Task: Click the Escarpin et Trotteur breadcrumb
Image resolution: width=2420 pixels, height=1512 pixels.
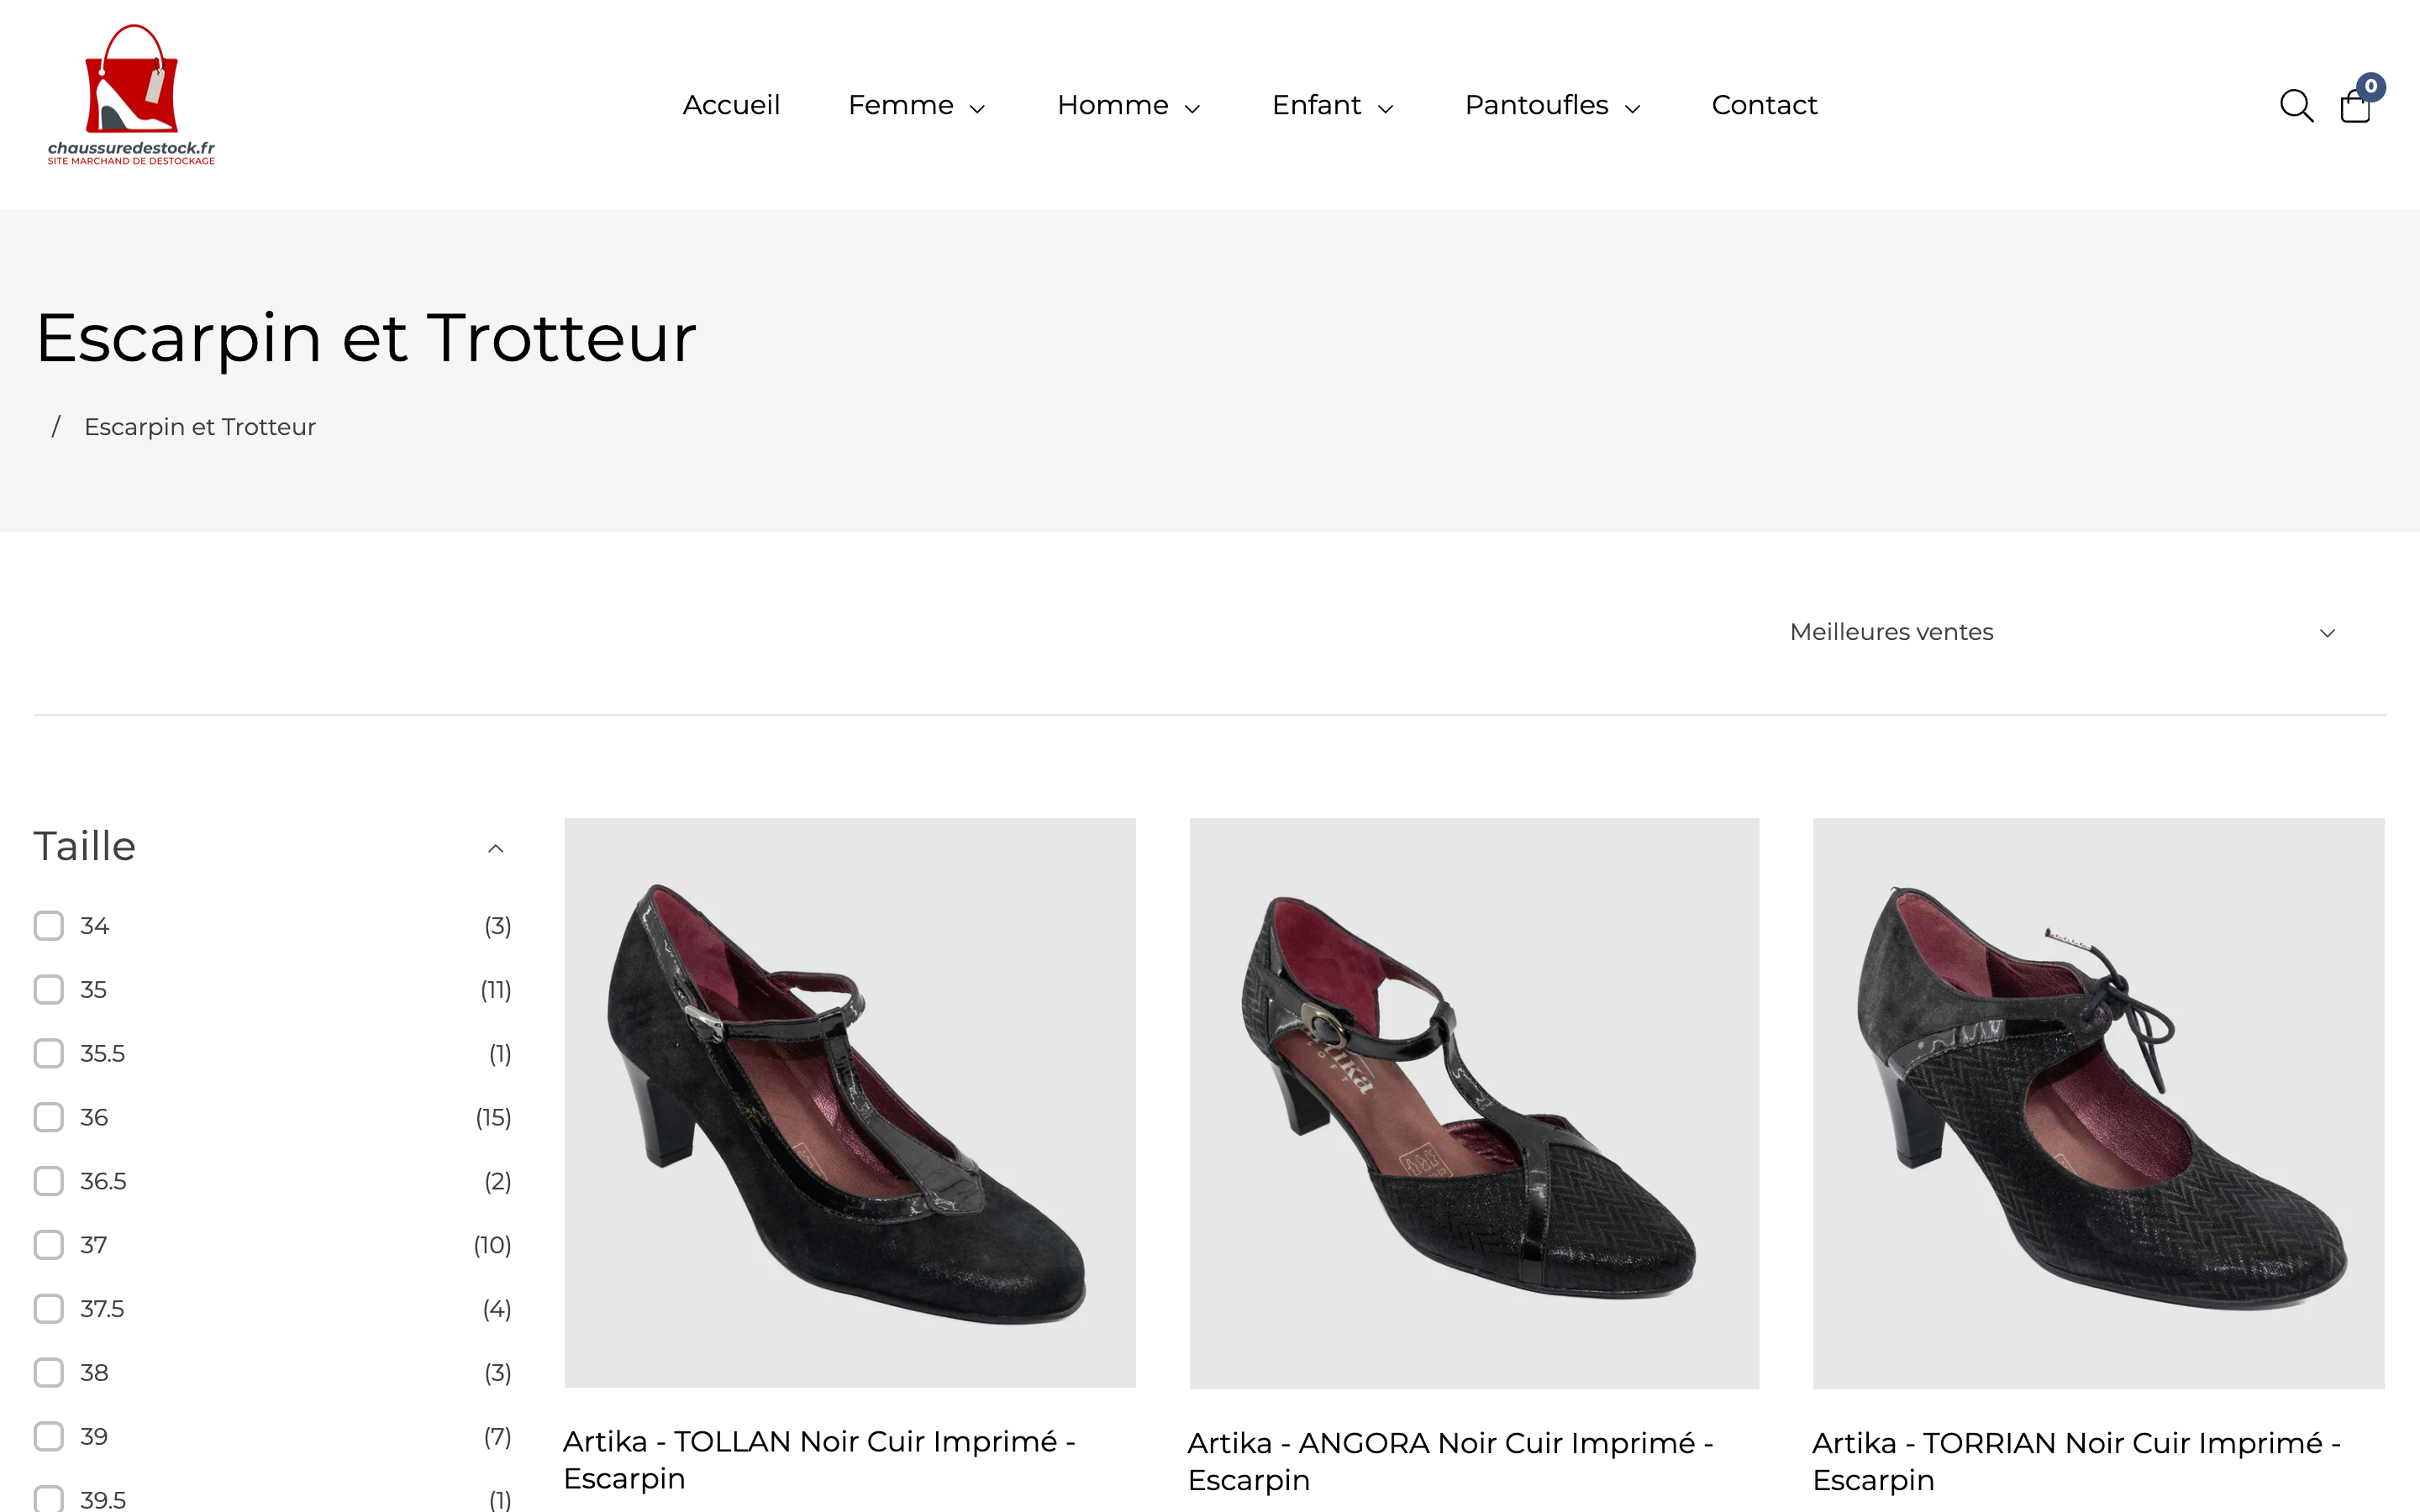Action: coord(200,427)
